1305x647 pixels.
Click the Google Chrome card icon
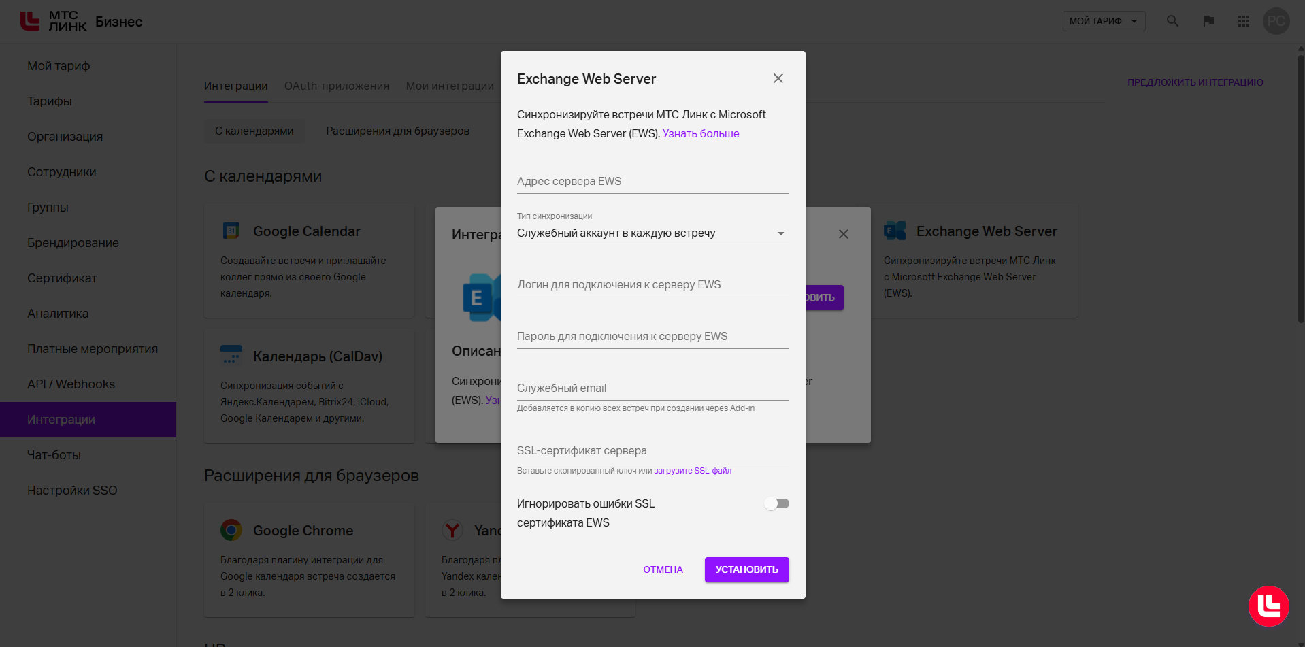click(231, 530)
